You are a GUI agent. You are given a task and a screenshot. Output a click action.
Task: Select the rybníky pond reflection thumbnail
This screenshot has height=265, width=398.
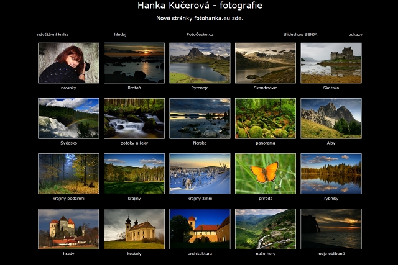331,174
